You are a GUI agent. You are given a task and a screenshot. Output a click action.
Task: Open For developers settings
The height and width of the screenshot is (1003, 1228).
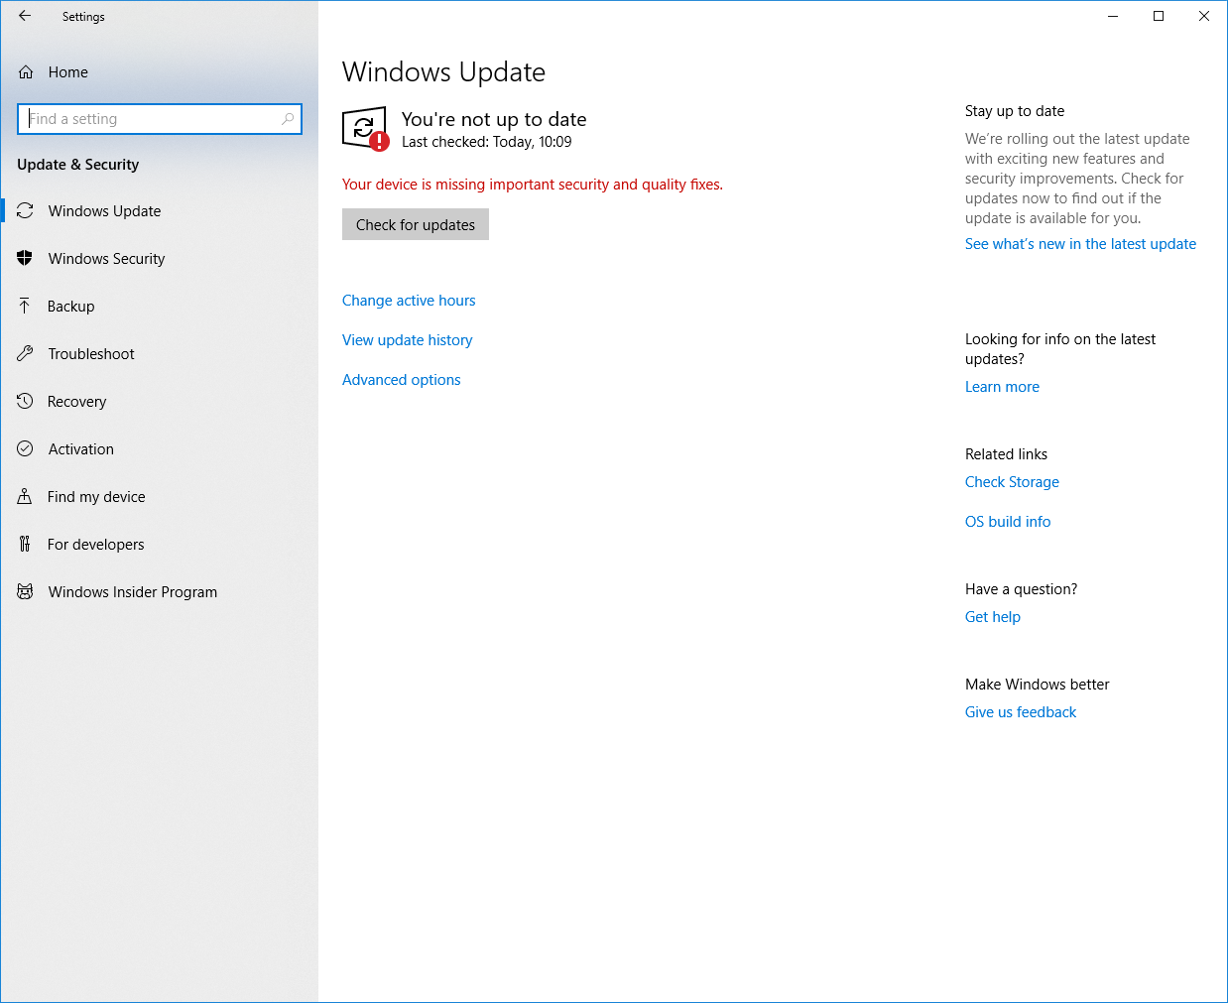click(160, 544)
